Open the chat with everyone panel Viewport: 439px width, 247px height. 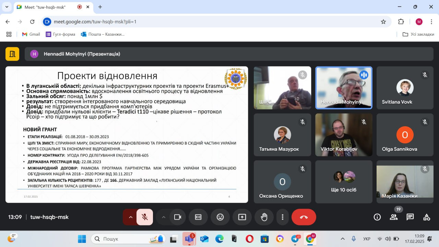[410, 217]
